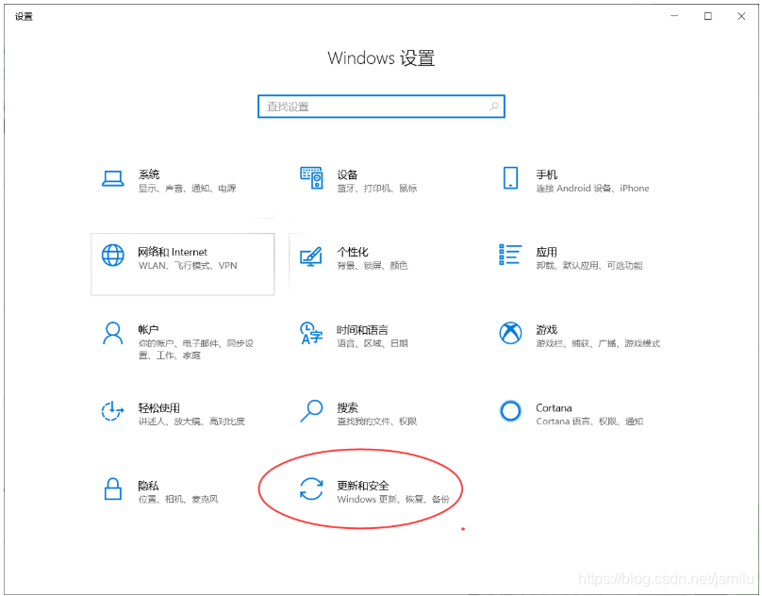
Task: Open the 帐户 person icon
Action: 113,333
